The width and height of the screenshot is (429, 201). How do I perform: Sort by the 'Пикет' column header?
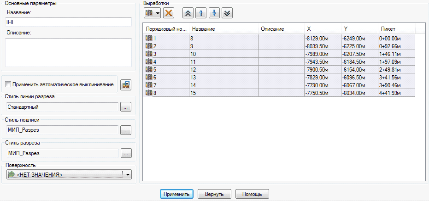click(x=396, y=29)
